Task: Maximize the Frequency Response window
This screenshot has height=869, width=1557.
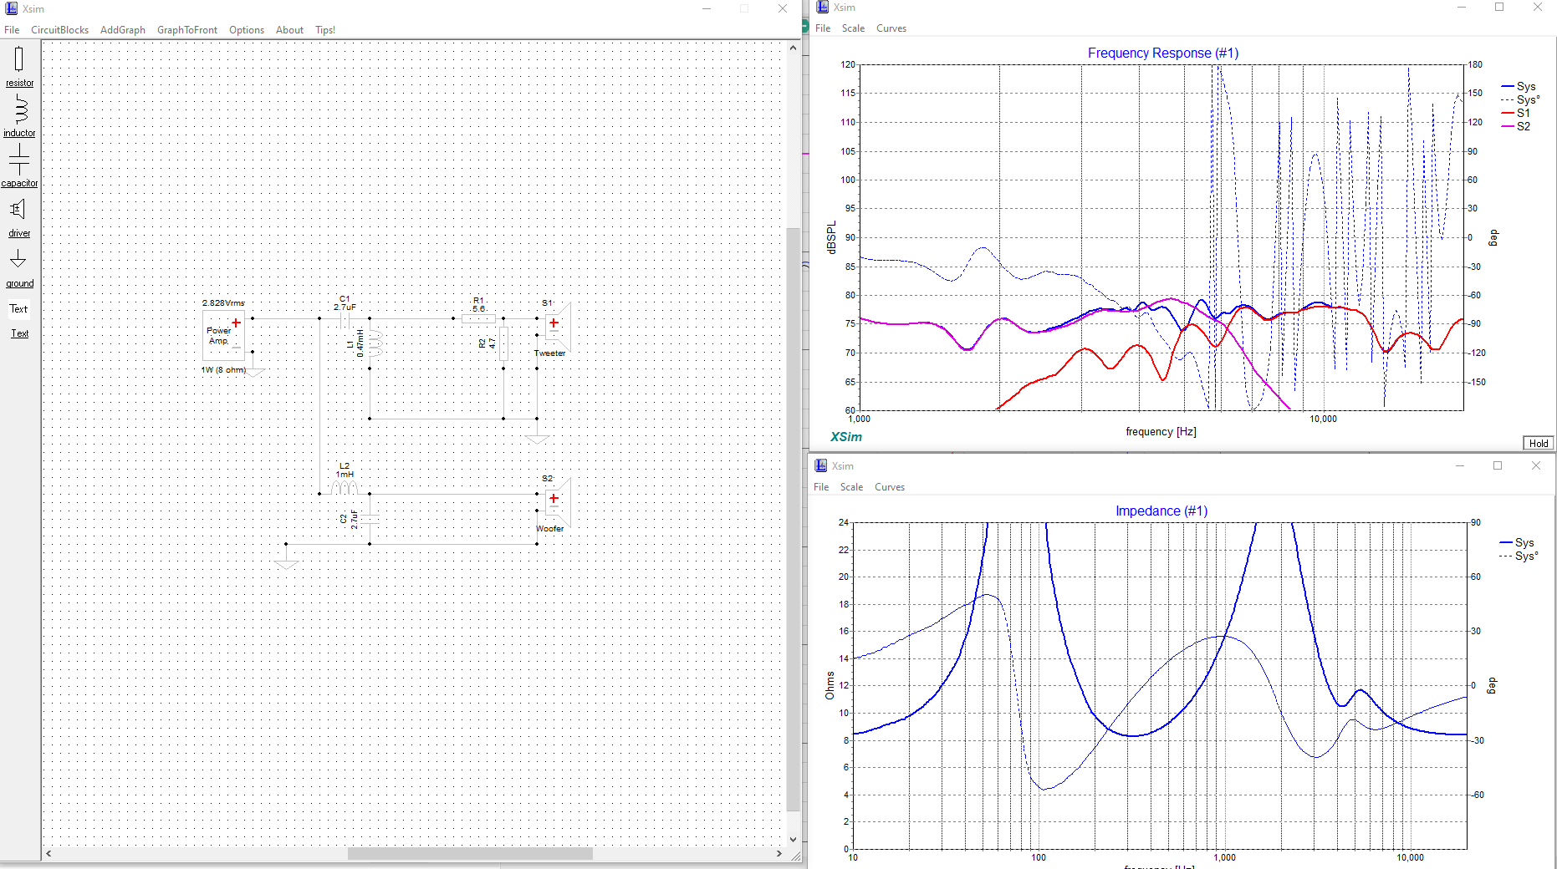Action: coord(1499,7)
